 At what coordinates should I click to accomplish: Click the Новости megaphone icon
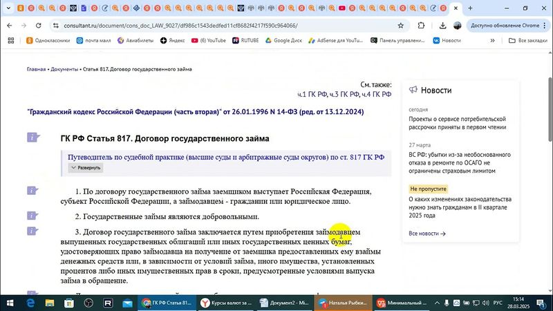413,90
